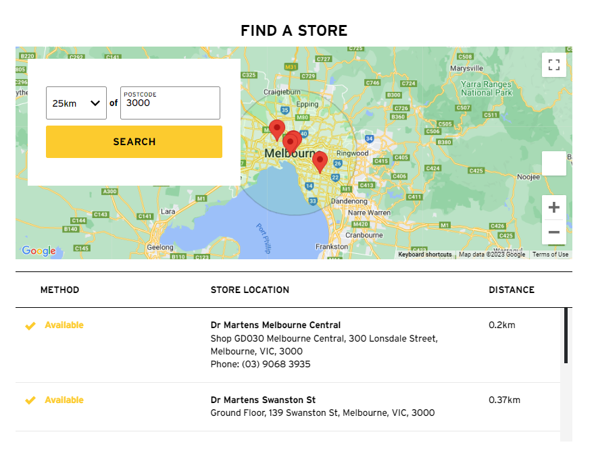Click the METHOD column header
594x451 pixels.
click(x=60, y=290)
